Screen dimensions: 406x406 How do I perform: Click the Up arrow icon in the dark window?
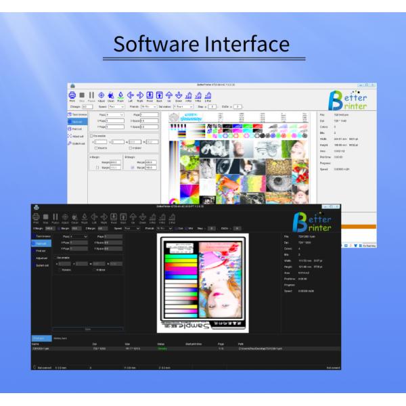133,217
